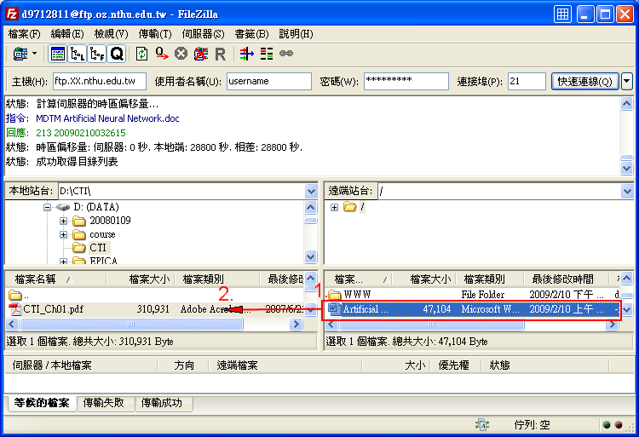Toggle transfer queue display Q icon

pyautogui.click(x=117, y=54)
